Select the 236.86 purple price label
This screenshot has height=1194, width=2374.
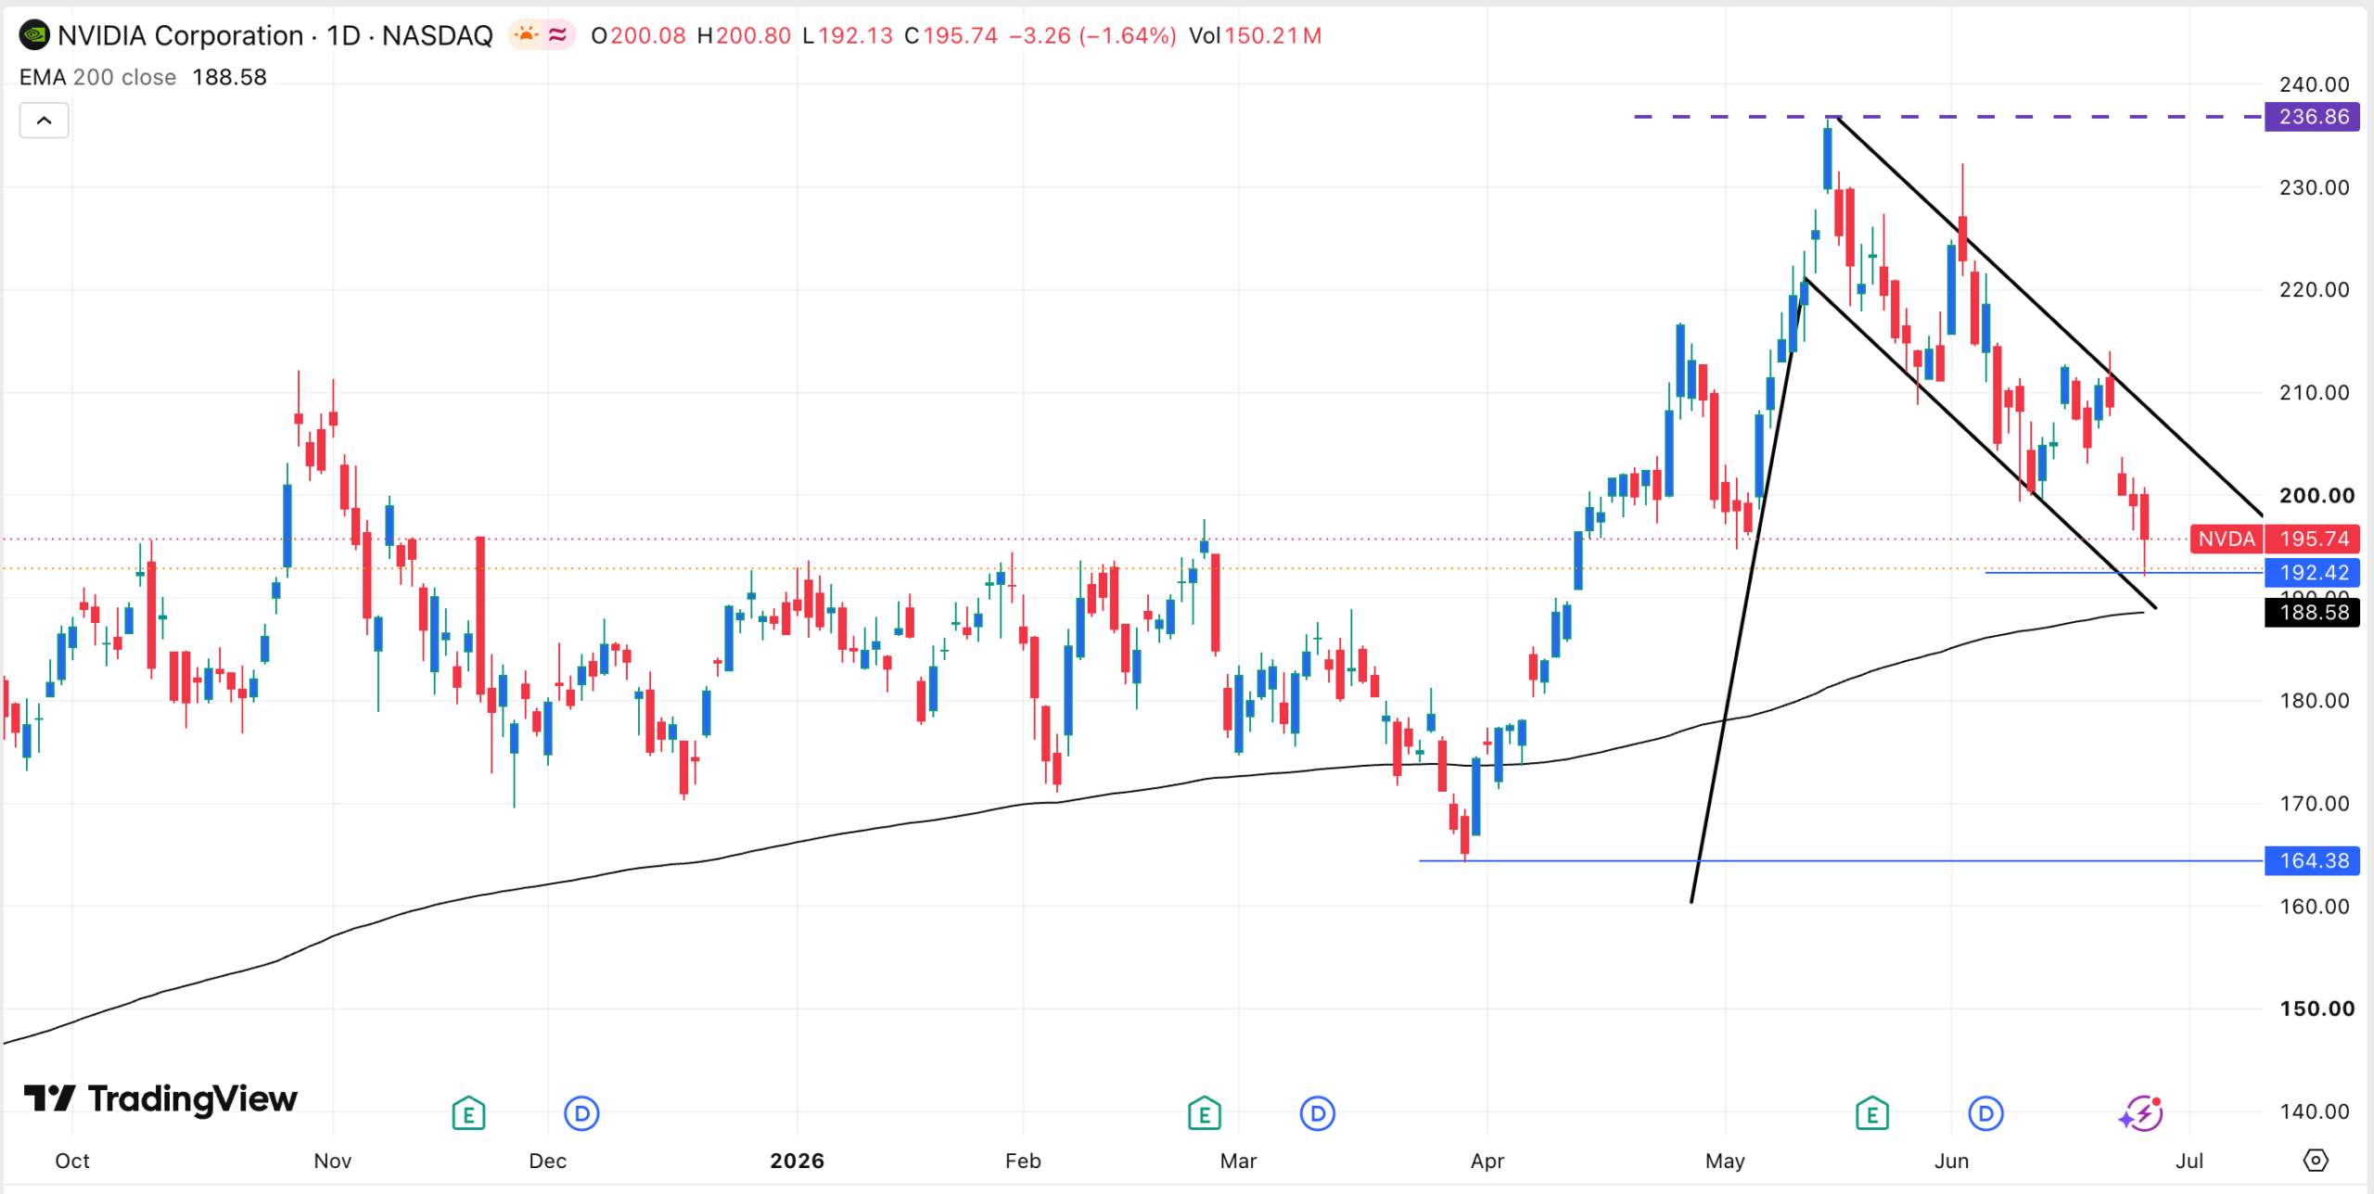(2313, 117)
